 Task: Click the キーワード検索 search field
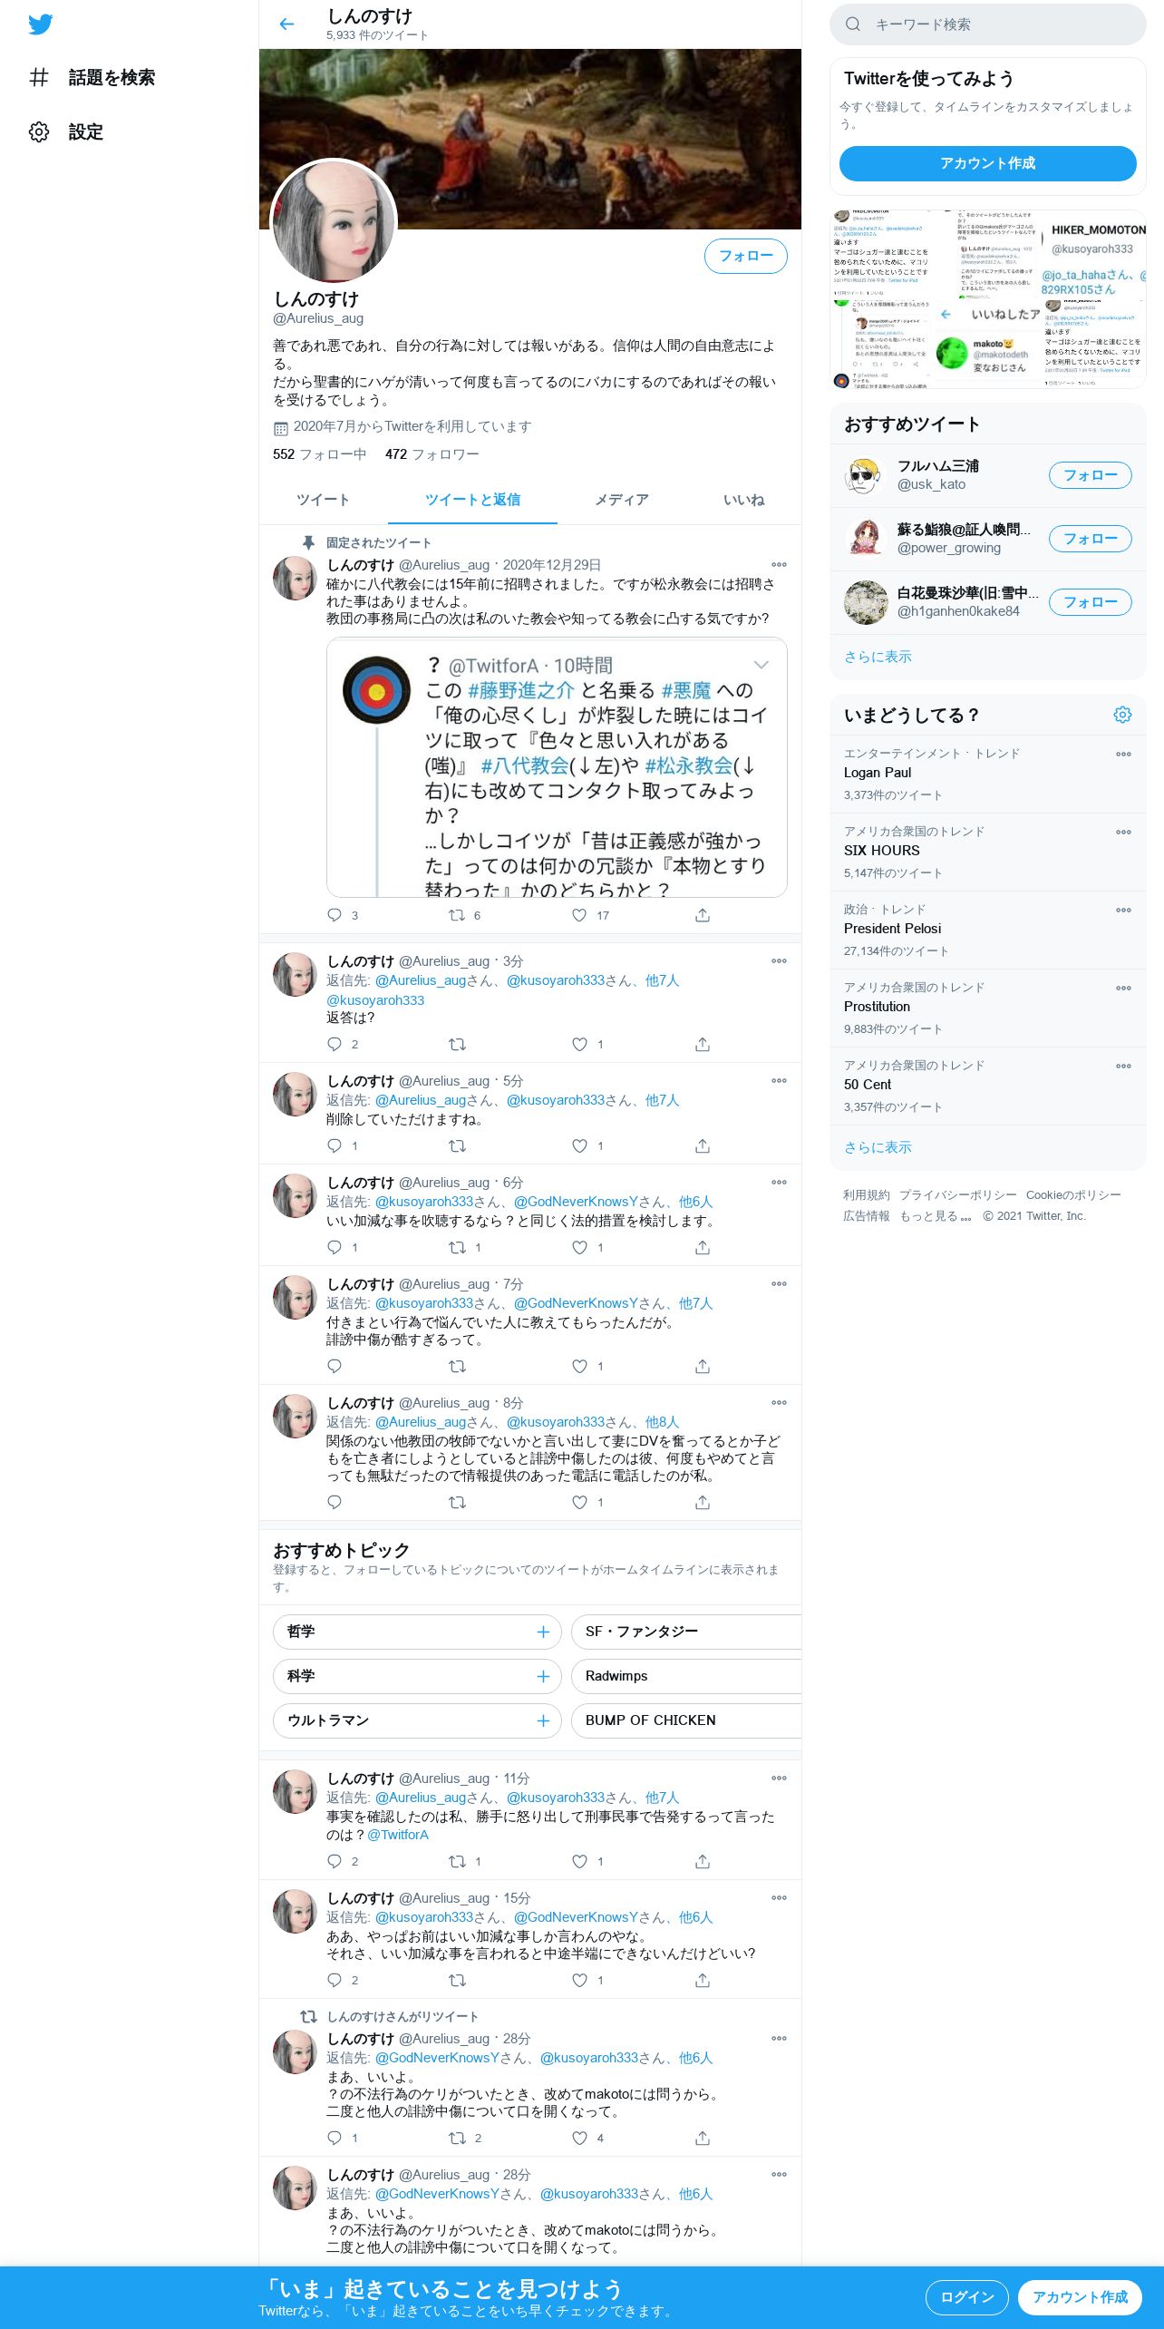click(988, 24)
